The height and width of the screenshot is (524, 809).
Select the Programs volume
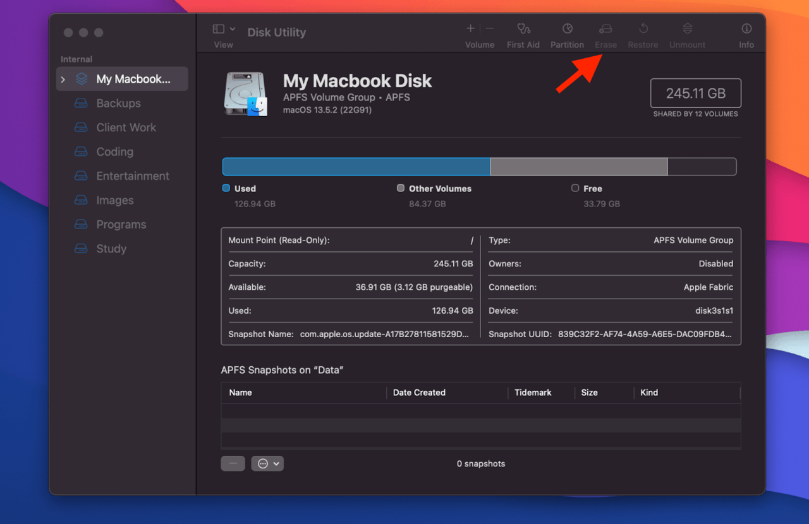(x=122, y=225)
